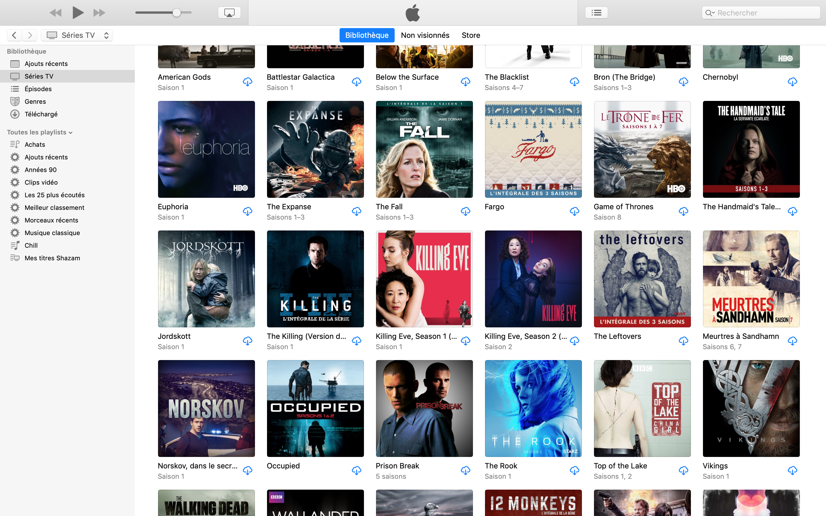
Task: Select Téléchargé in the sidebar
Action: [41, 114]
